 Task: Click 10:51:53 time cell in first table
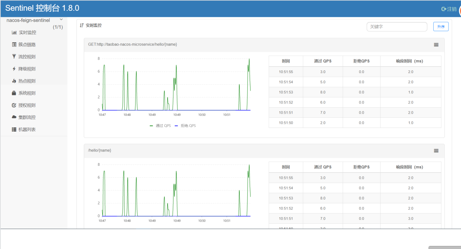pyautogui.click(x=286, y=92)
